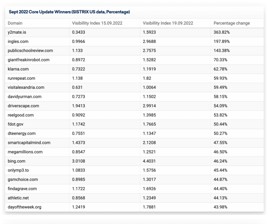The width and height of the screenshot is (270, 224).
Task: Click the 46.50% percentage value
Action: click(x=220, y=152)
